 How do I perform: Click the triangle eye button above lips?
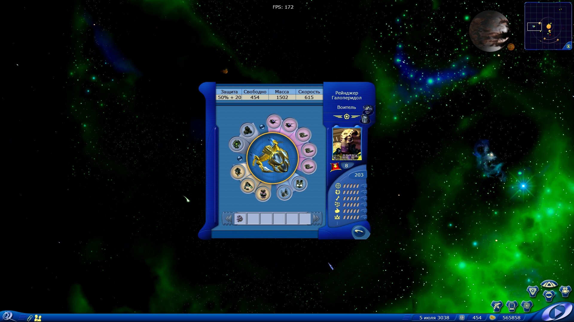tap(549, 284)
